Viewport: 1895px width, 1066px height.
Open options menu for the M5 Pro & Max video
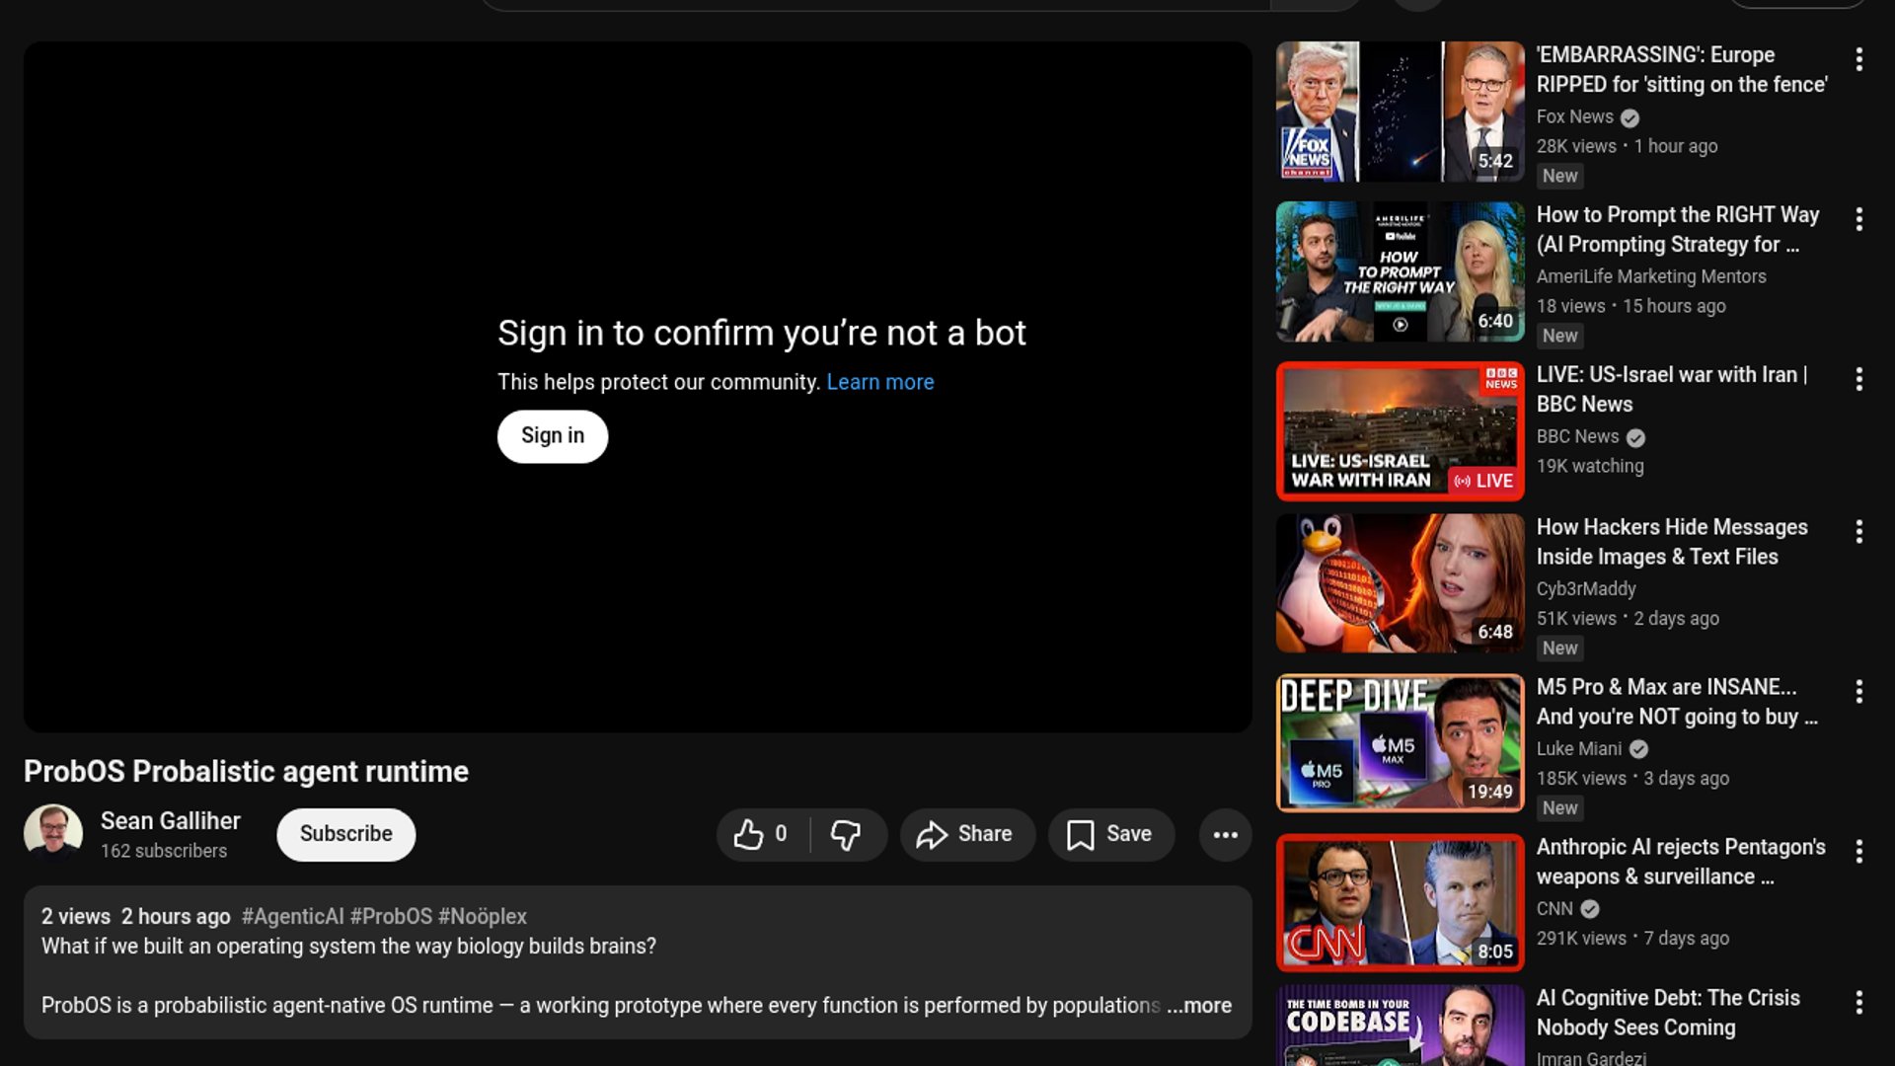pyautogui.click(x=1858, y=692)
